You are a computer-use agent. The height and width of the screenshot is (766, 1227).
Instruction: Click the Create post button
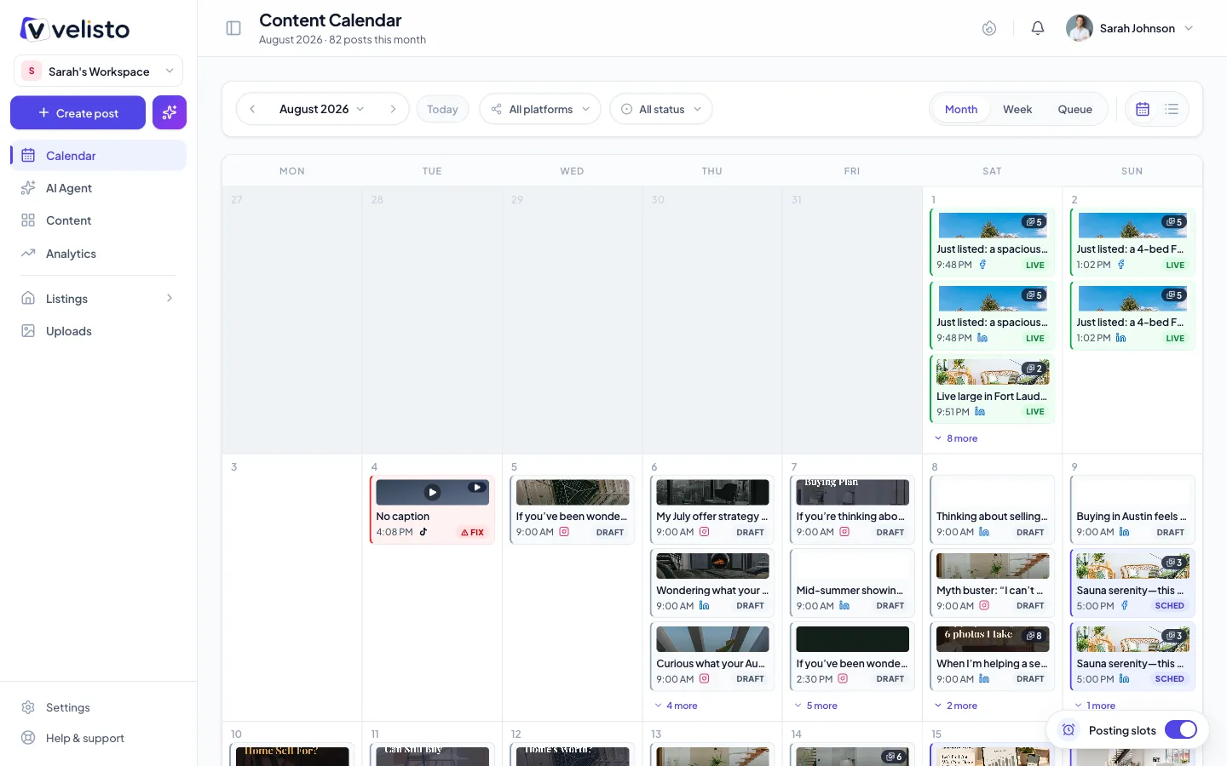click(78, 112)
